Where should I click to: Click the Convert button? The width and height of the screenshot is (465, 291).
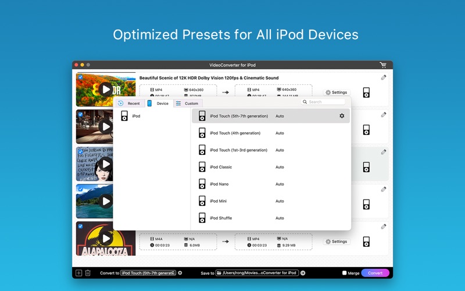point(375,273)
